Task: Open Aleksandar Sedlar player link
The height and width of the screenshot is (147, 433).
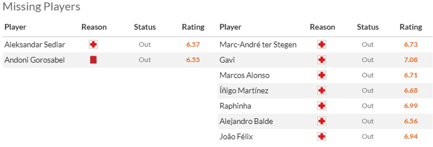Action: (35, 45)
